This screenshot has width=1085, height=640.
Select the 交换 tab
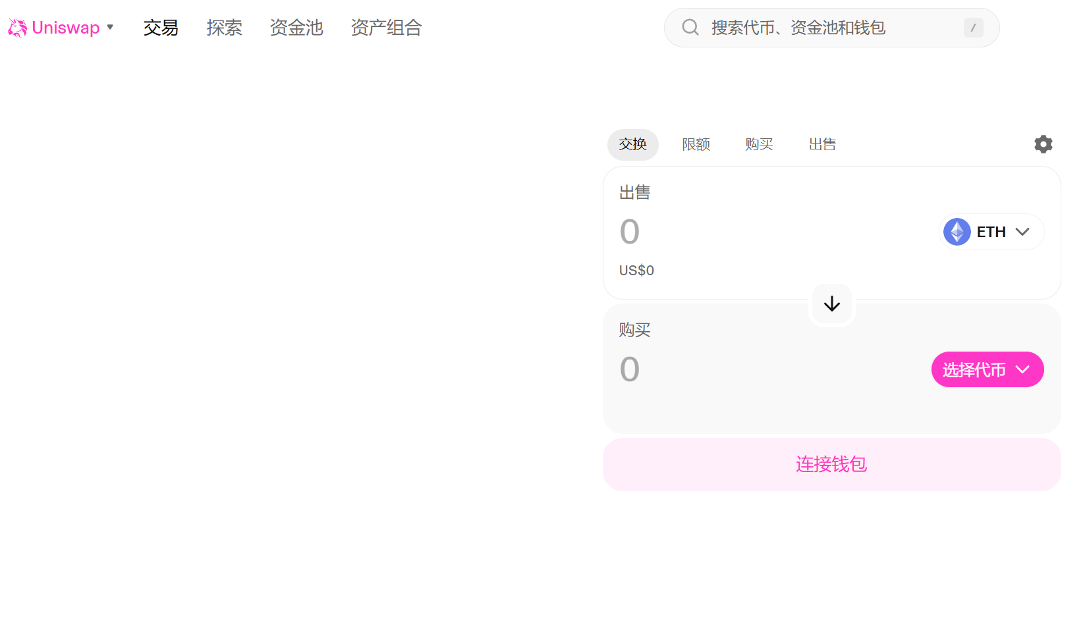632,144
